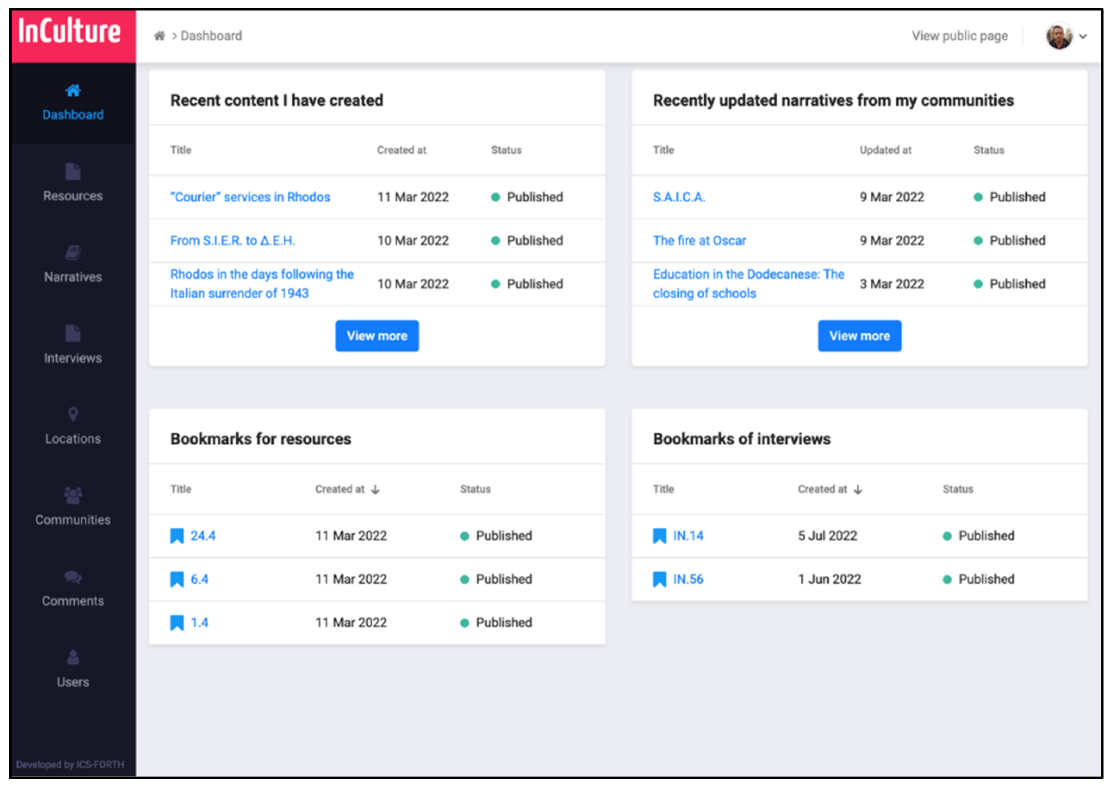Viewport: 1114px width, 789px height.
Task: Sort resource bookmarks by Created at arrow
Action: tap(375, 490)
